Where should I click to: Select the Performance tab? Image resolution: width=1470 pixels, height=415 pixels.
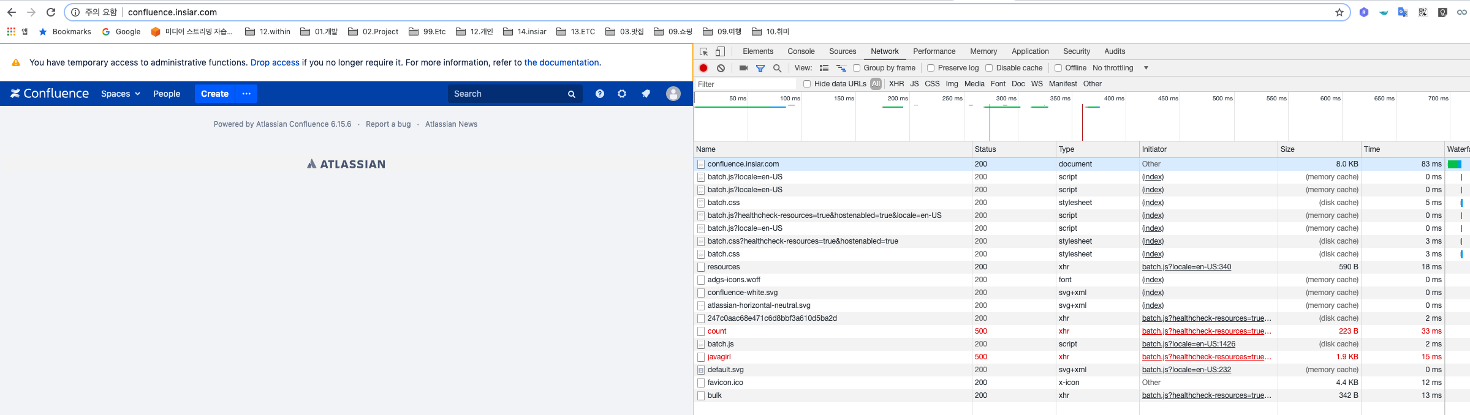(934, 51)
